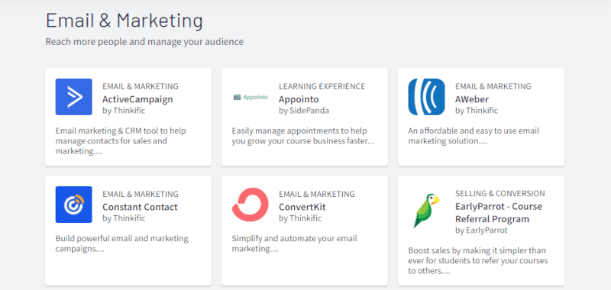Click the Constant Contact campaigns description
611x290 pixels.
(x=121, y=243)
